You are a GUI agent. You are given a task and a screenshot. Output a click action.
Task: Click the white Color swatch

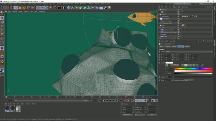point(169,63)
